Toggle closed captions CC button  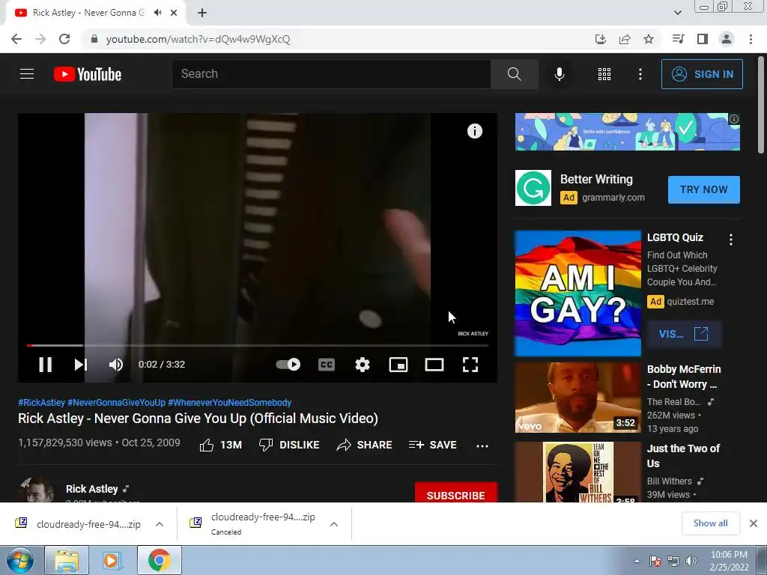[x=327, y=365]
